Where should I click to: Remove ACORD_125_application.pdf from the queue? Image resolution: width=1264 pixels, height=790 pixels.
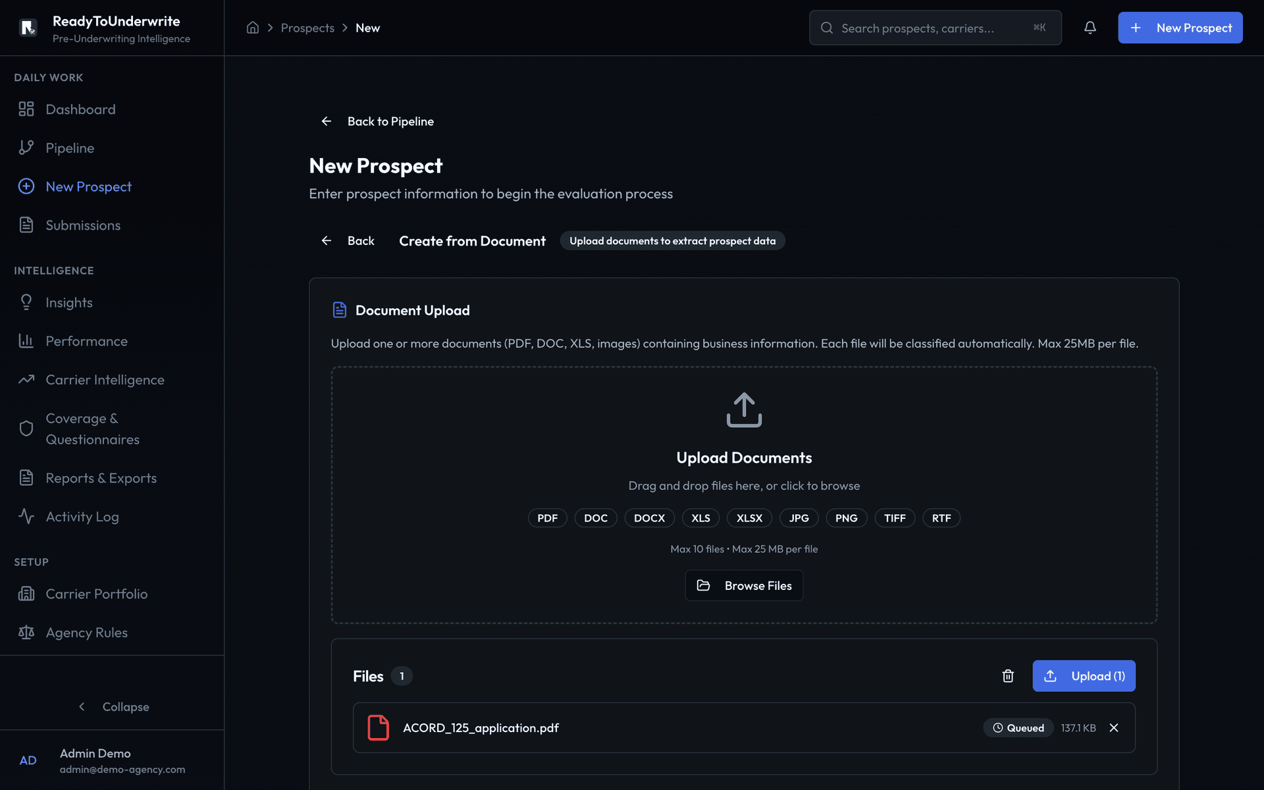[1114, 727]
